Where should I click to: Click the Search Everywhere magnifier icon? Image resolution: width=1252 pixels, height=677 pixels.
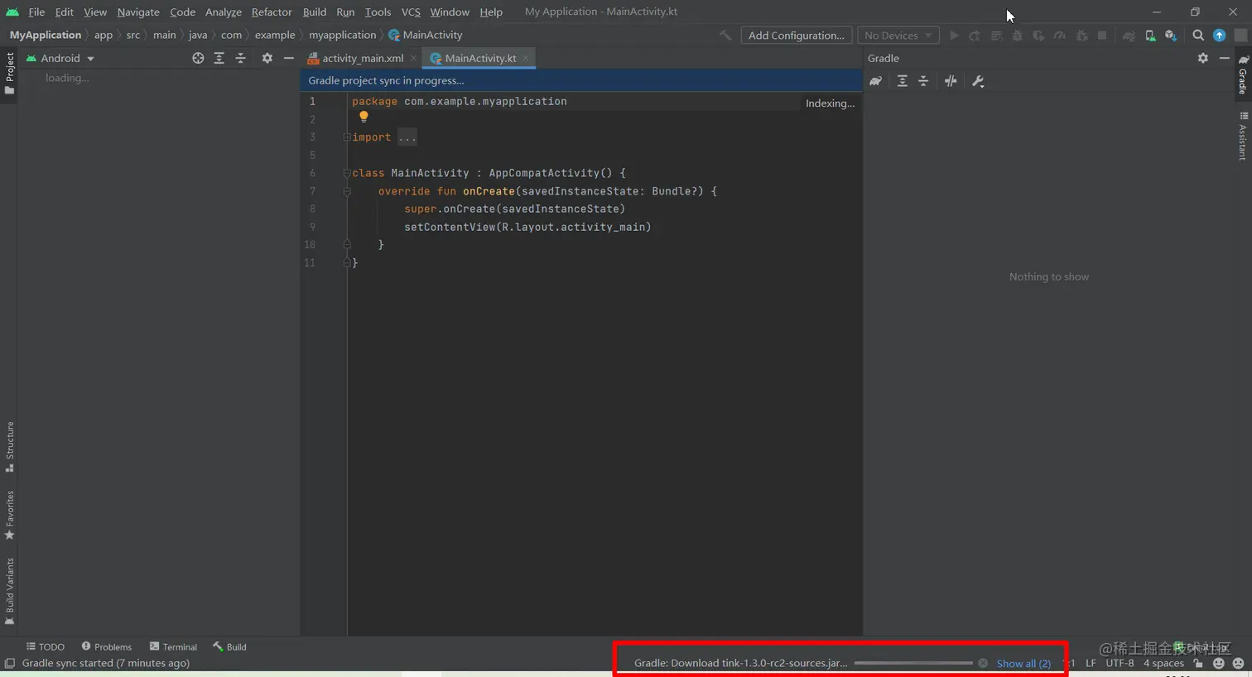click(x=1198, y=36)
